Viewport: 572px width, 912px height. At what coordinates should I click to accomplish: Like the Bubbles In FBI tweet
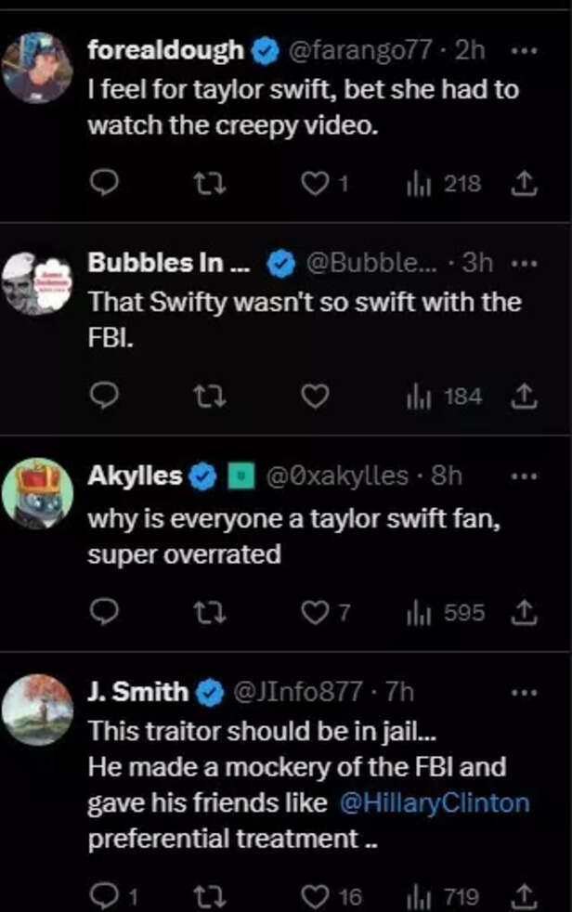click(x=316, y=397)
